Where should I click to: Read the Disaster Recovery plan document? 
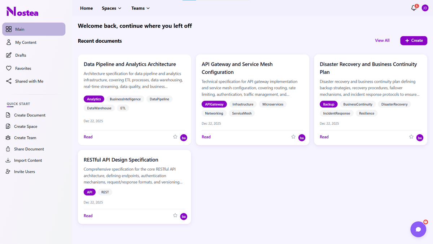[x=324, y=137]
